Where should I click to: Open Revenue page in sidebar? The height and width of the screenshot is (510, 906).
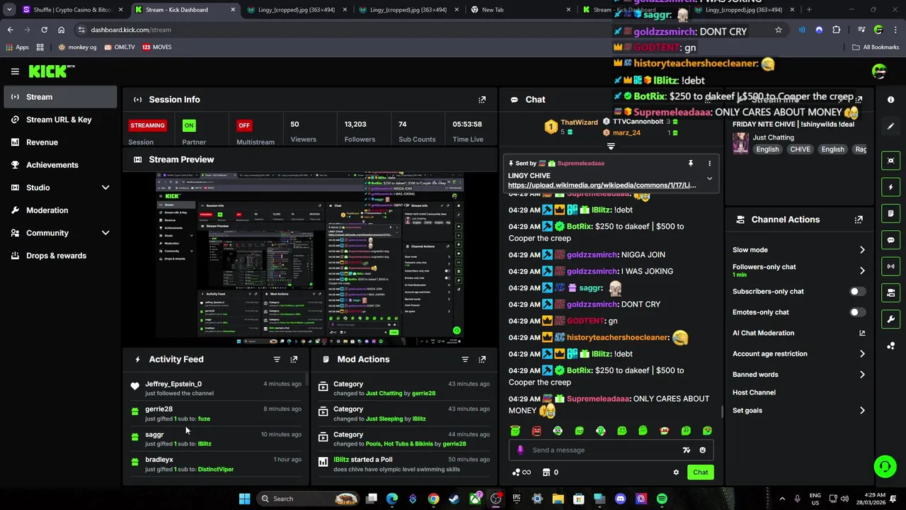(x=60, y=142)
